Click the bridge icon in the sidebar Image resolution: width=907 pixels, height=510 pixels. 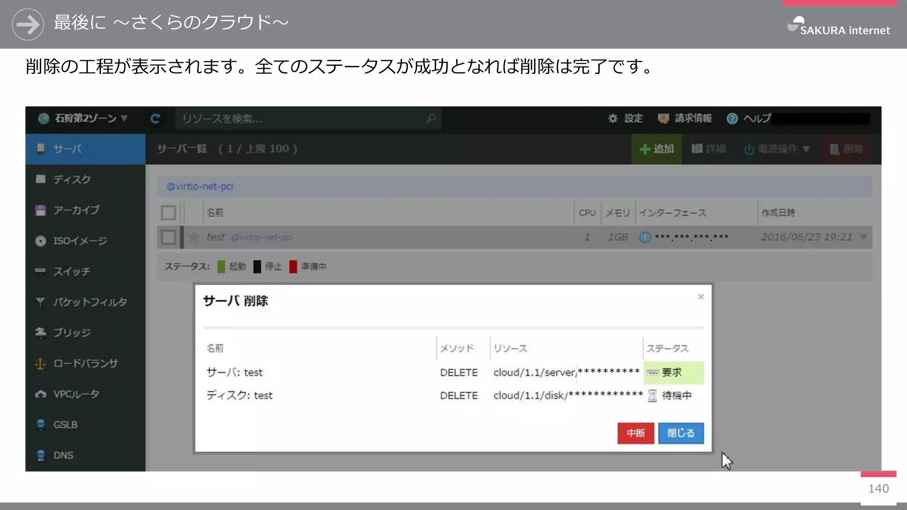click(40, 332)
